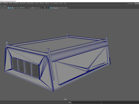The height and width of the screenshot is (104, 139).
Task: Open the Surfaces menu
Action: point(42,3)
